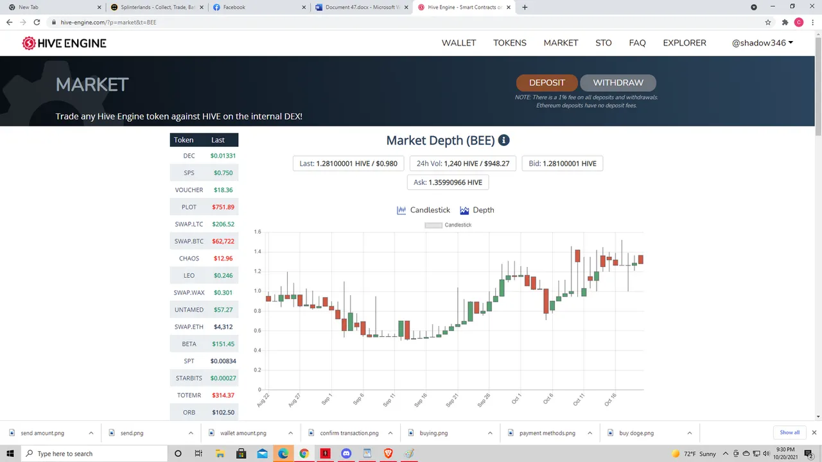Open the TOKENS menu item
Viewport: 822px width, 462px height.
[x=510, y=43]
